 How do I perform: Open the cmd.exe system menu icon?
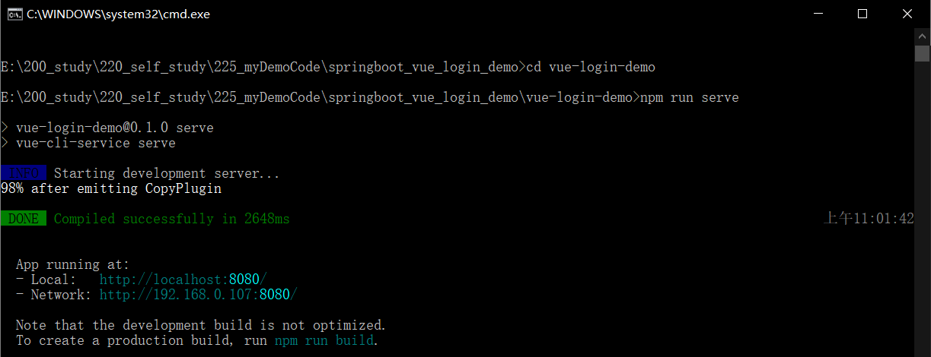[x=14, y=14]
